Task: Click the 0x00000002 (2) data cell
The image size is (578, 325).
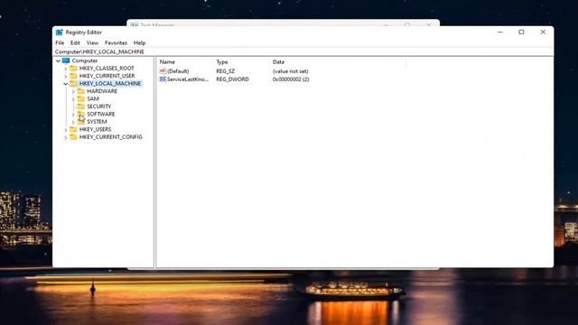Action: click(291, 79)
